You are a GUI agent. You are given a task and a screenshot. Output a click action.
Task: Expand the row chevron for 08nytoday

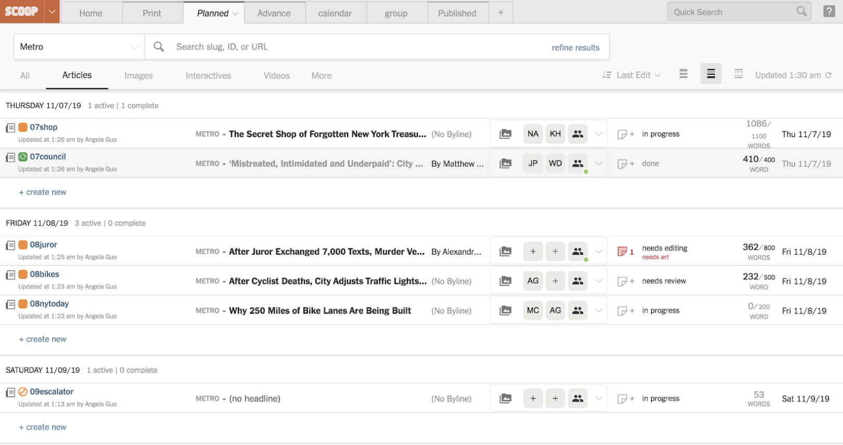(599, 311)
